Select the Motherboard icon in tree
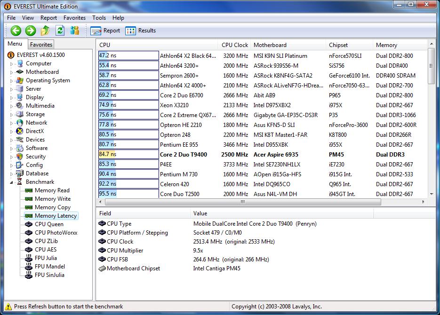The height and width of the screenshot is (315, 440). 20,72
